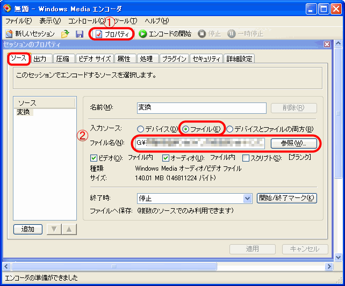Click the open folder toolbar icon
345x286 pixels.
click(65, 34)
